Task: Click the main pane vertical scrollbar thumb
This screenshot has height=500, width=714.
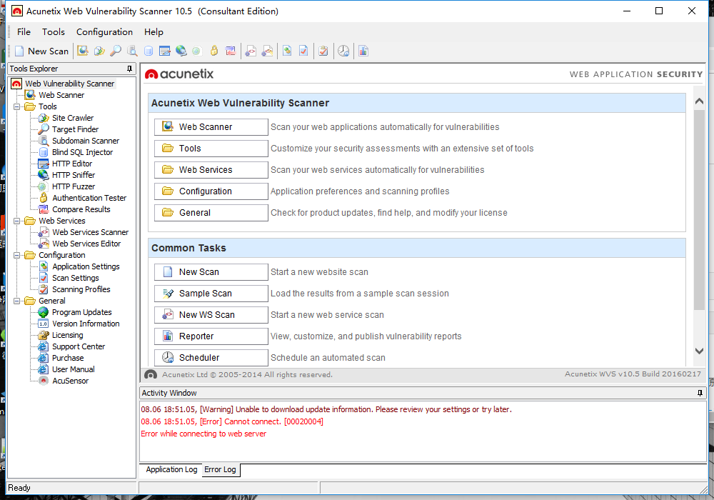Action: coord(700,209)
